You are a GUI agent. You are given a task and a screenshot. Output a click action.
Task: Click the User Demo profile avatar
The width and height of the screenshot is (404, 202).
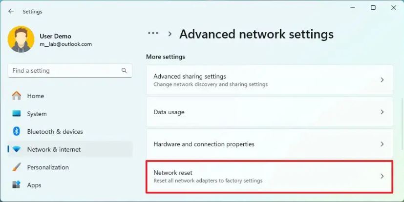[x=21, y=39]
